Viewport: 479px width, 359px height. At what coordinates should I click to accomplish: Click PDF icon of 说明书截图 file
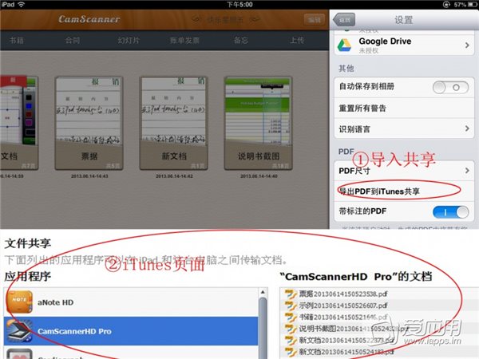click(291, 329)
